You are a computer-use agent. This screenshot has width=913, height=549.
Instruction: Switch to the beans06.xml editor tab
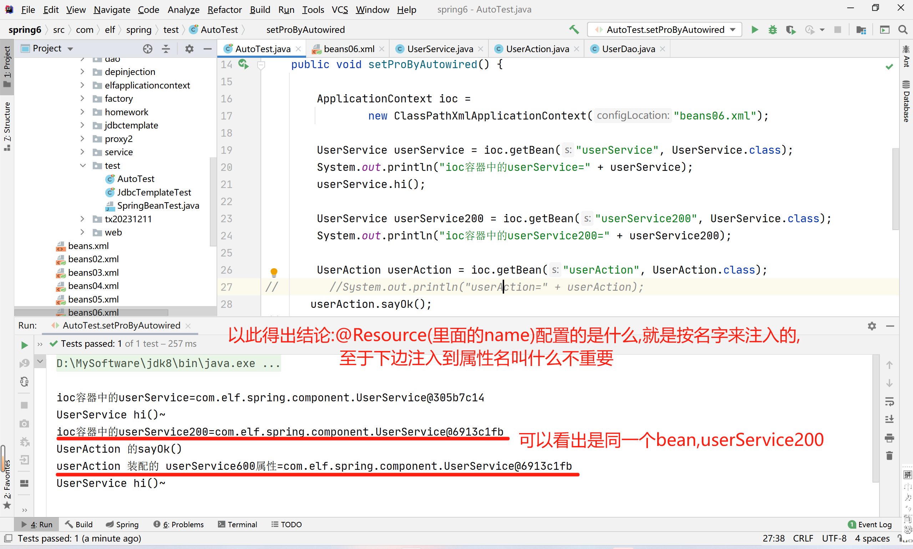coord(349,49)
